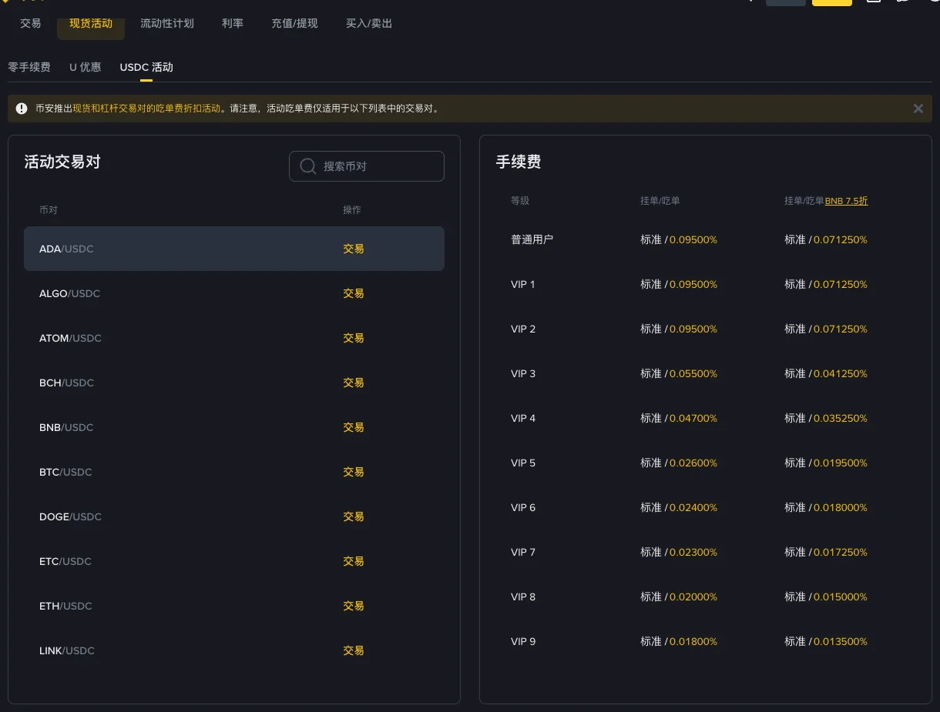The height and width of the screenshot is (712, 940).
Task: Click the 普通用户 level label
Action: click(x=532, y=239)
